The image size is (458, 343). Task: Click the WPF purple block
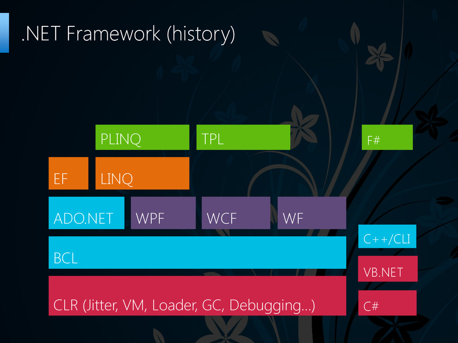point(163,213)
